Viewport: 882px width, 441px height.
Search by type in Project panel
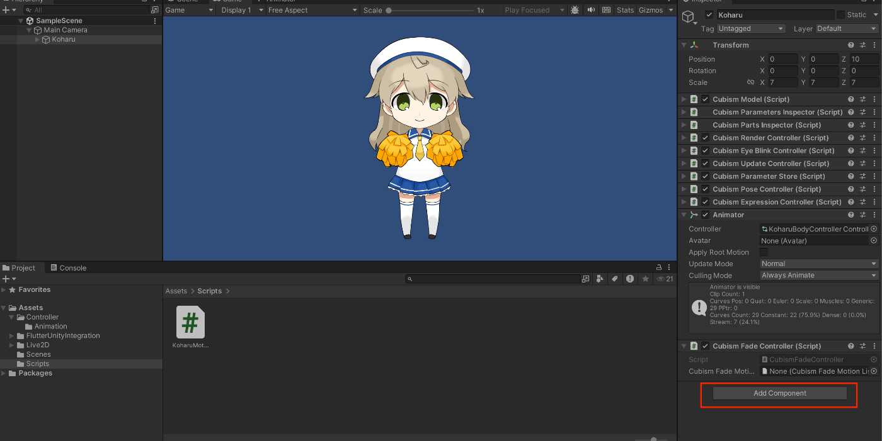pos(600,279)
